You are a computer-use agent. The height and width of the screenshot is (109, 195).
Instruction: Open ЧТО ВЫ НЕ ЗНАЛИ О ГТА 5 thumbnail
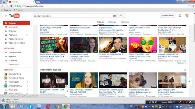pos(113,45)
